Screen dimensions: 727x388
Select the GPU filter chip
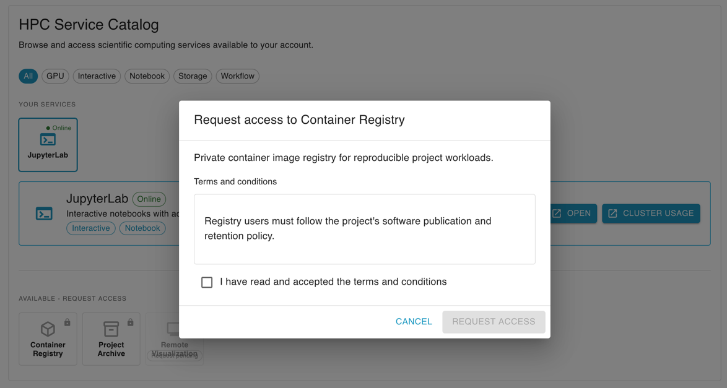[x=55, y=76]
